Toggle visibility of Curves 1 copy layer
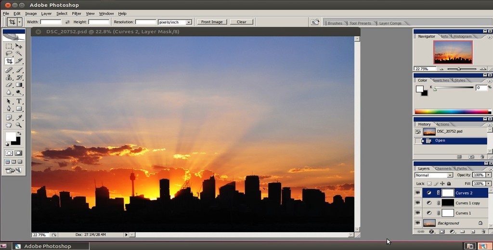This screenshot has width=493, height=250. click(x=417, y=203)
